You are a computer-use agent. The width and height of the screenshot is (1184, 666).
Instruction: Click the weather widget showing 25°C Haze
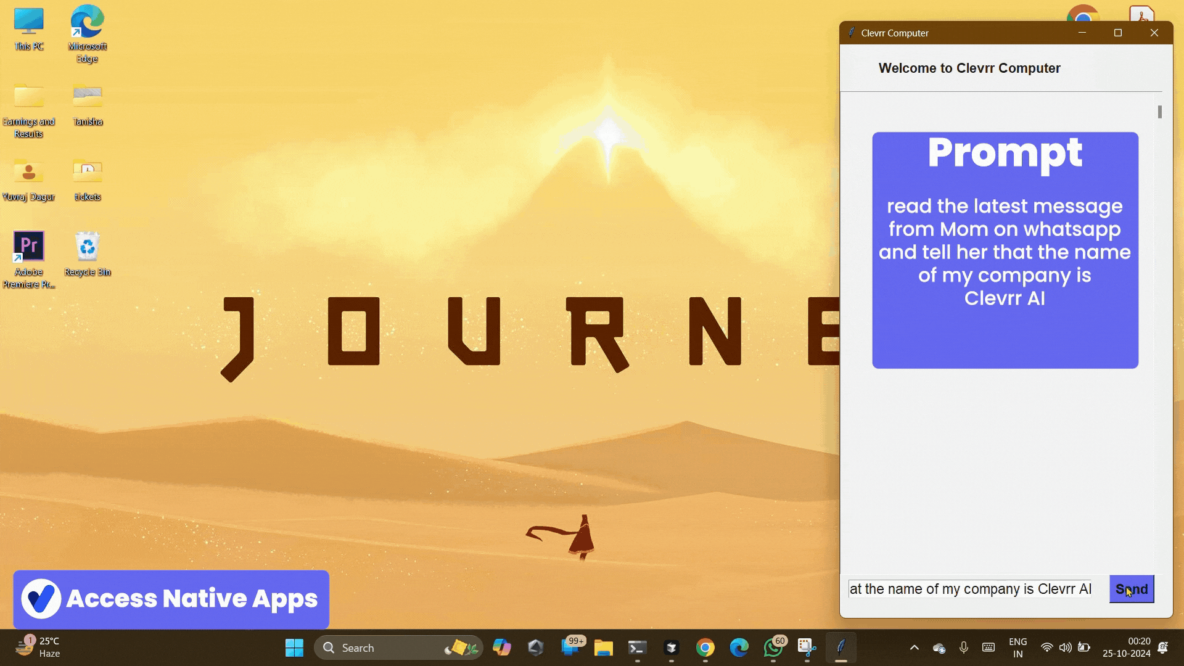click(x=38, y=647)
